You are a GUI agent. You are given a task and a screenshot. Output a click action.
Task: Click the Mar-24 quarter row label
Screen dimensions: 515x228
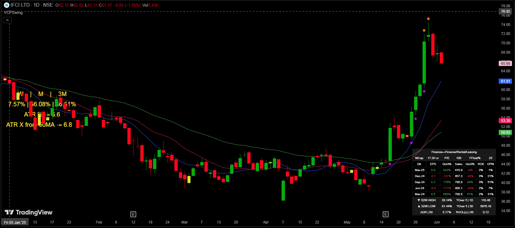pos(420,194)
